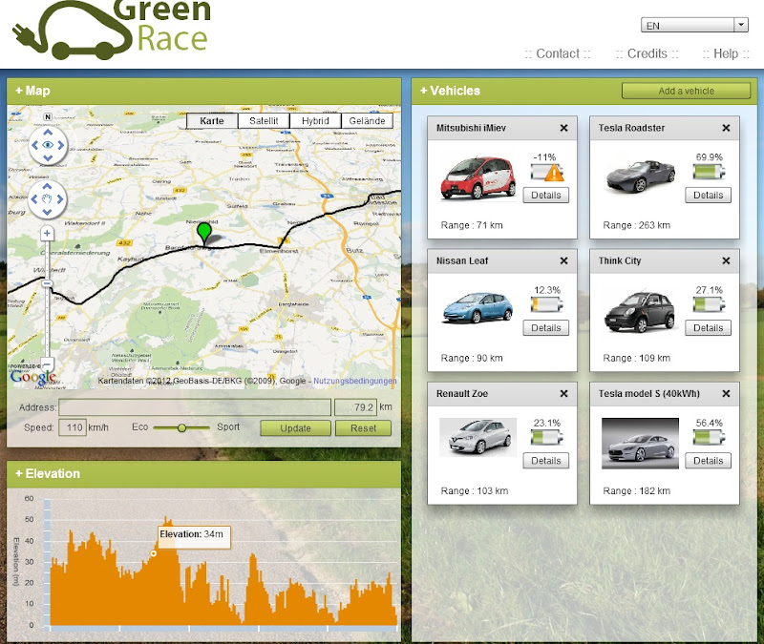764x644 pixels.
Task: Click the Update button
Action: [x=295, y=427]
